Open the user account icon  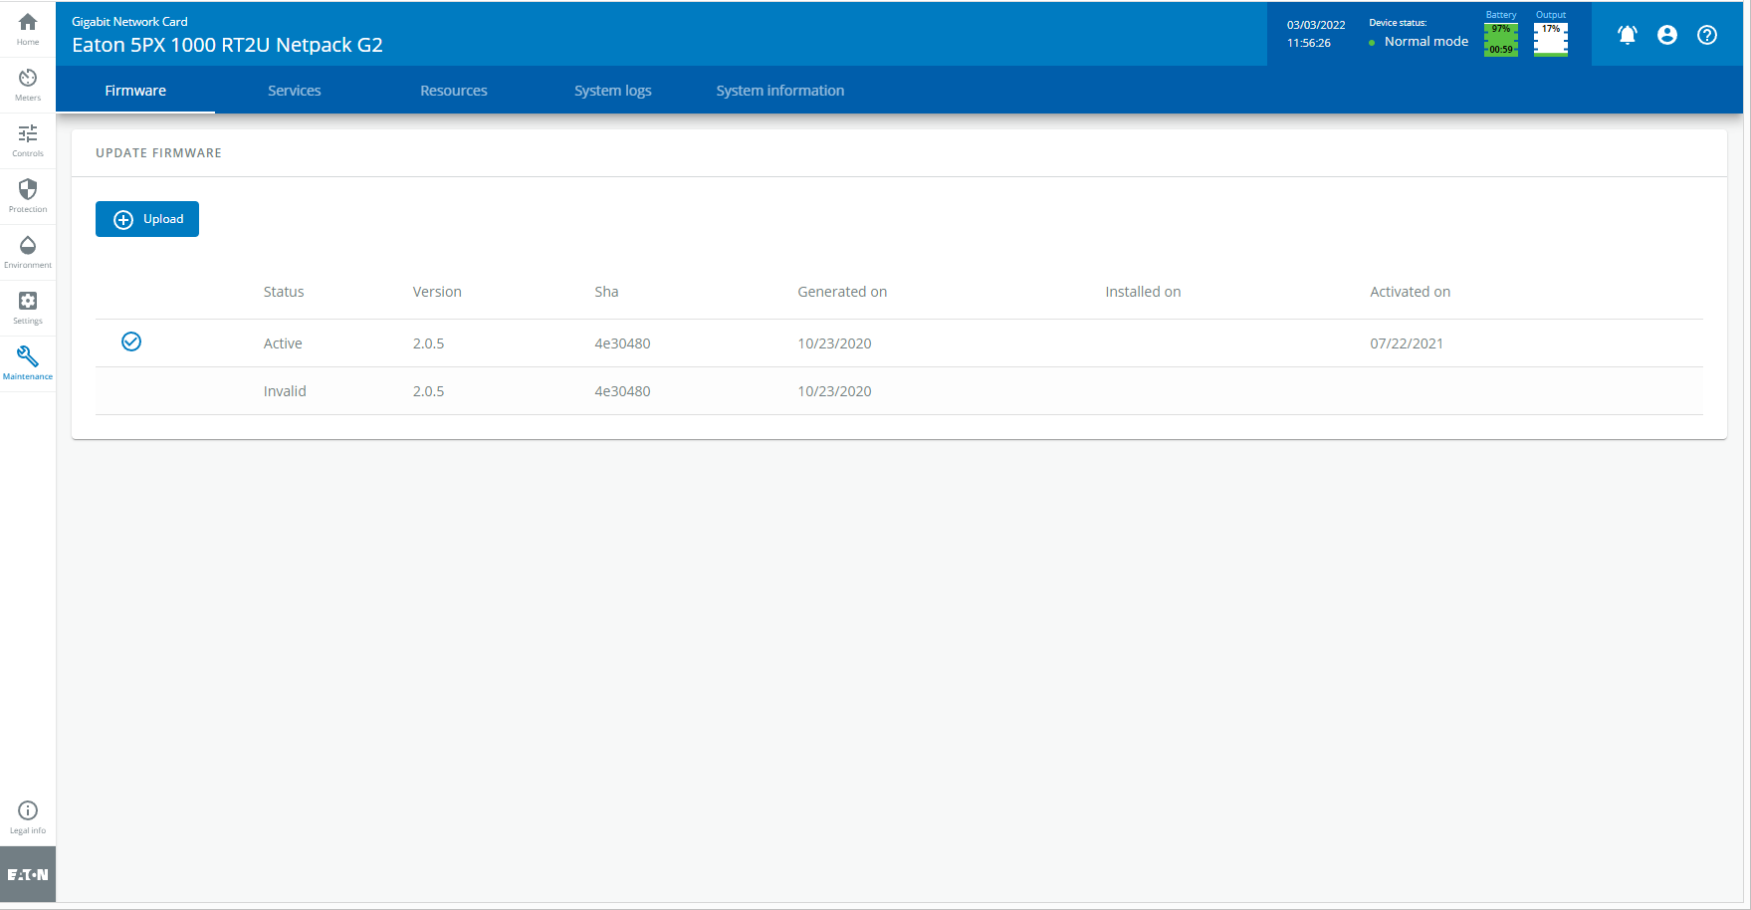click(1667, 35)
